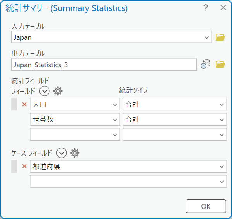Select the grey row handle beside 人口

(x=14, y=104)
